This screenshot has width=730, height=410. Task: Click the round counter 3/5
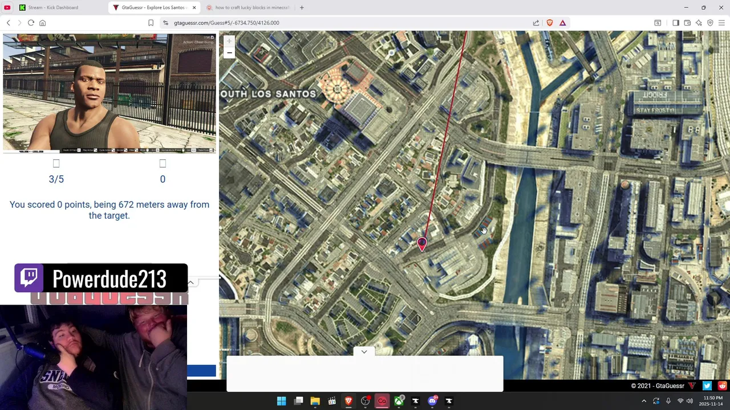[x=56, y=179]
